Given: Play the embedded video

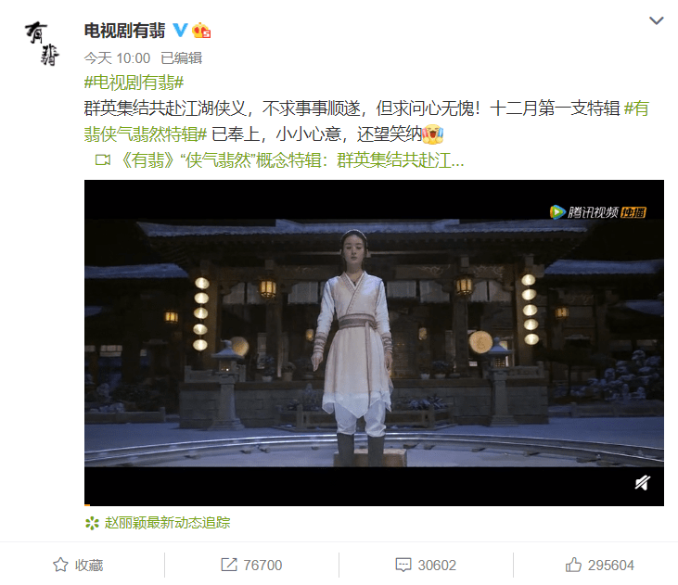Looking at the screenshot, I should pos(374,342).
